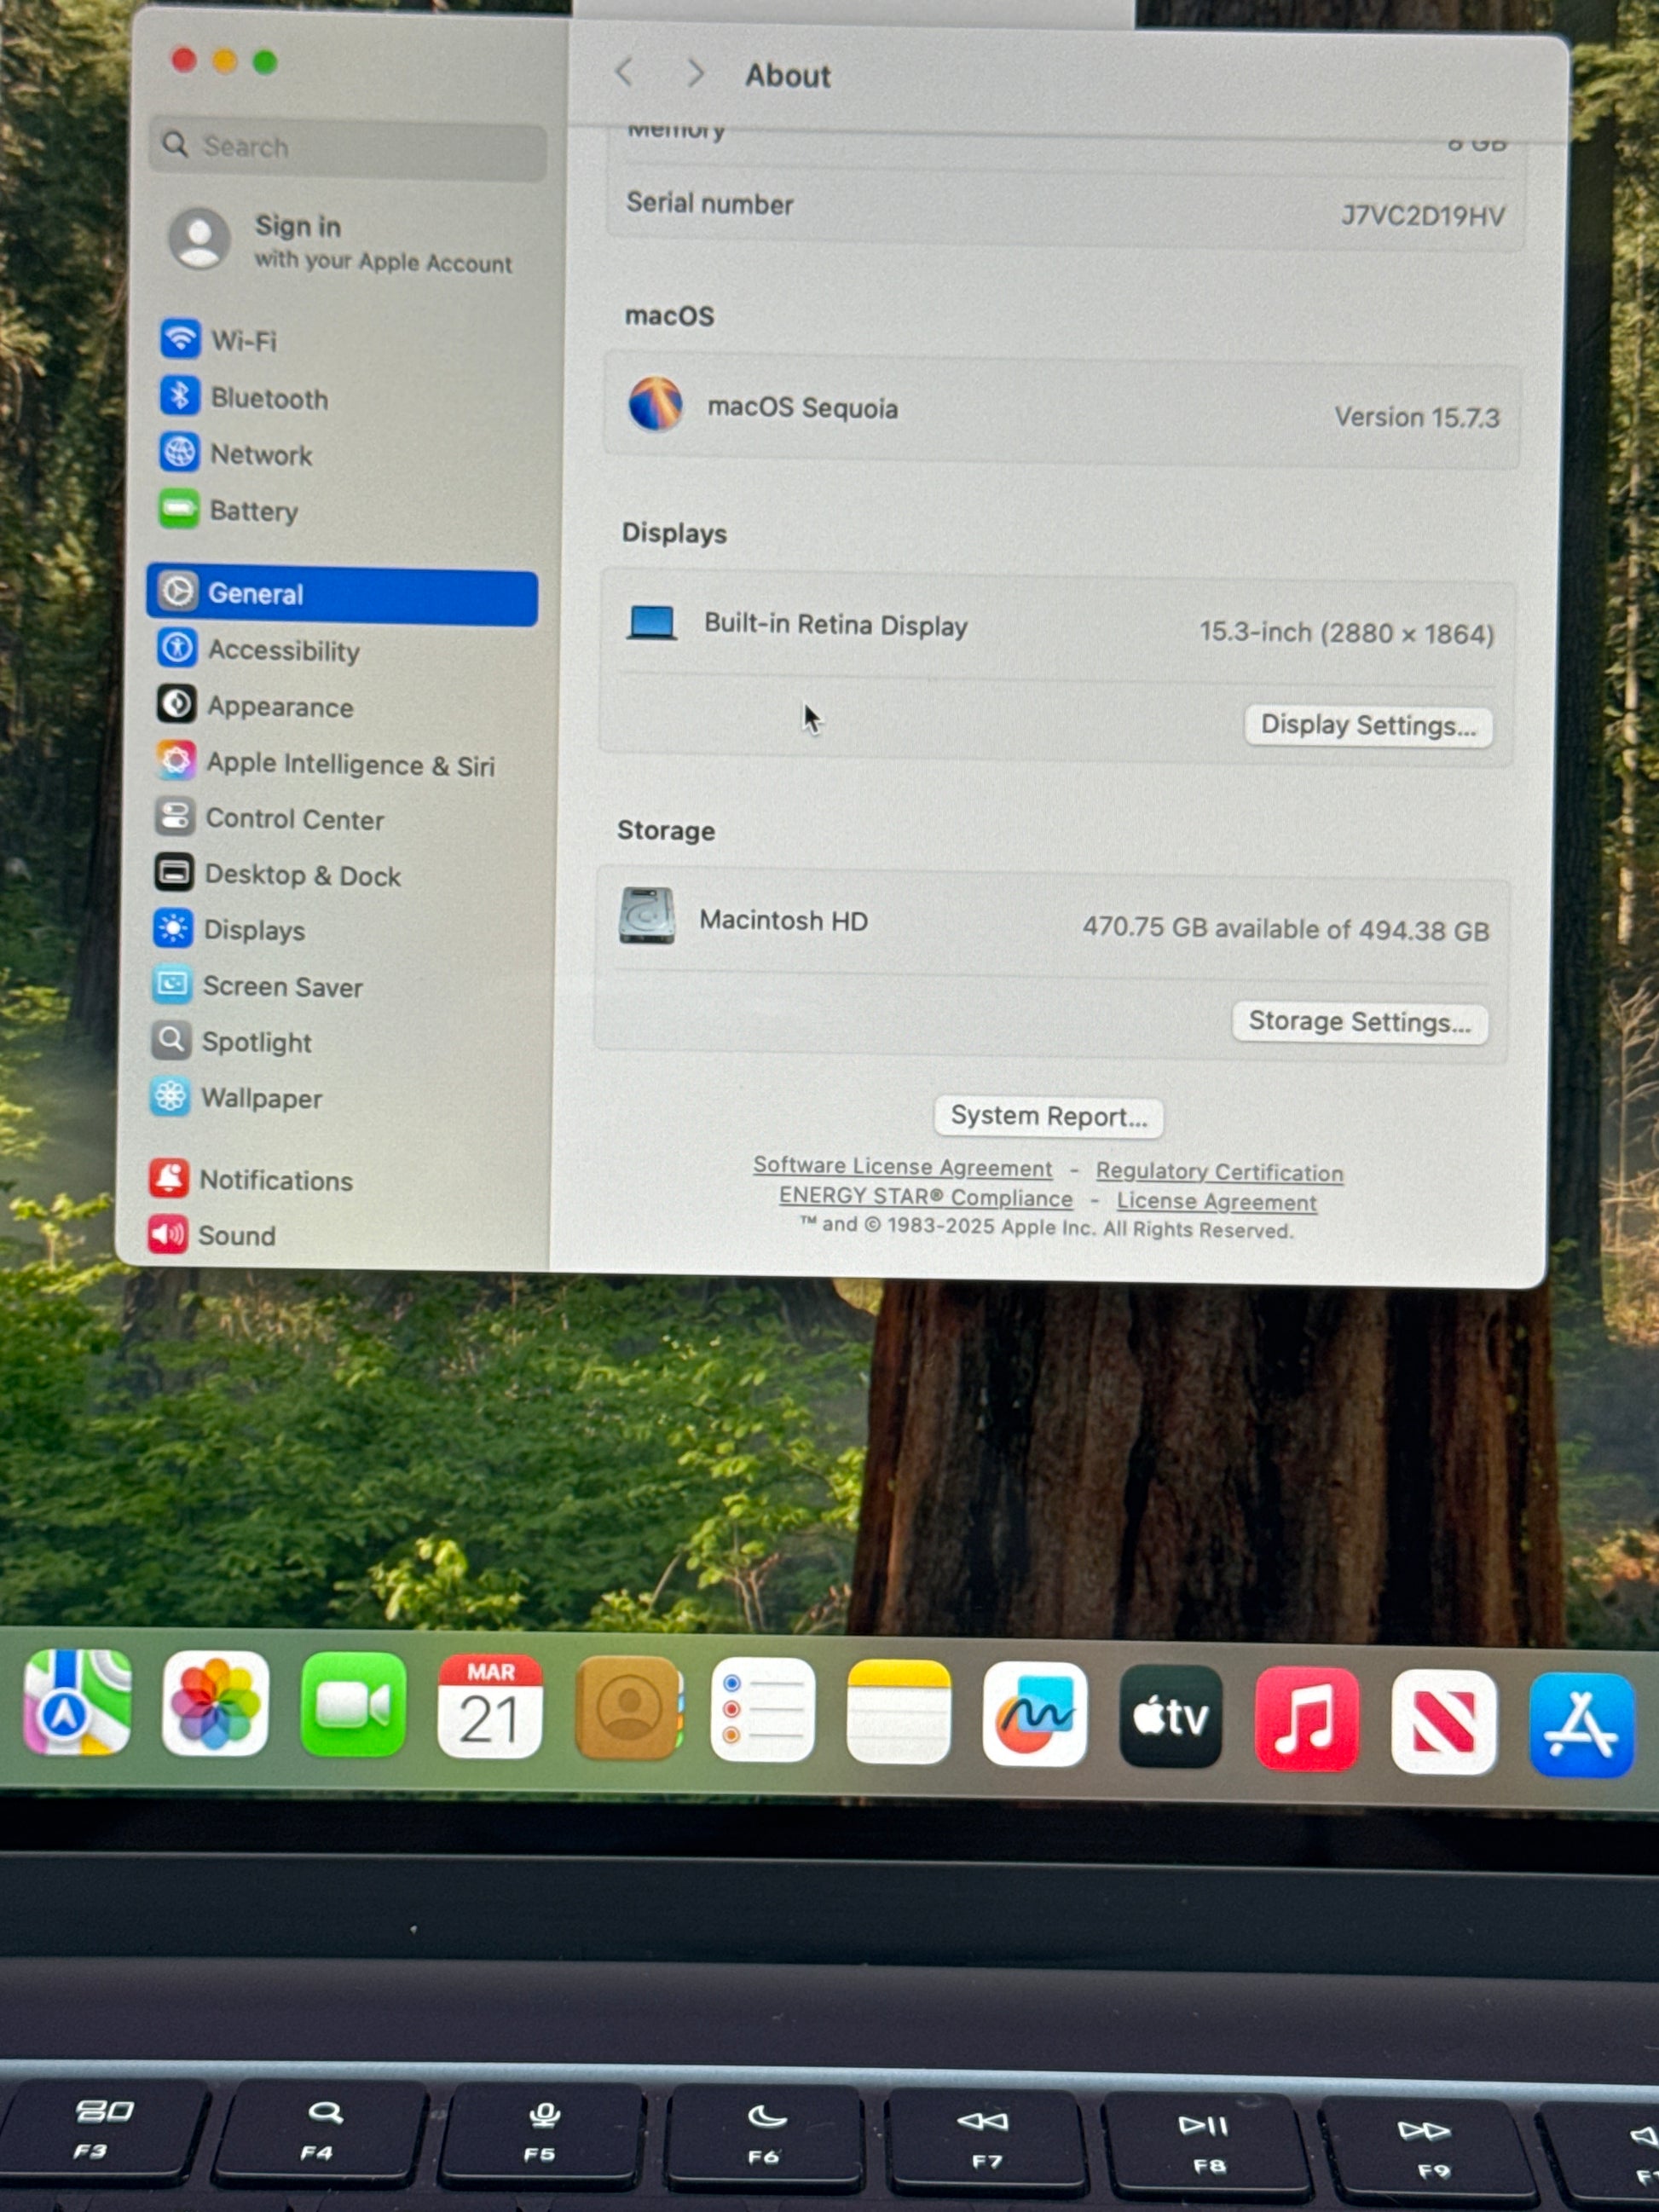Select Bluetooth in the sidebar
The height and width of the screenshot is (2212, 1659).
click(x=268, y=398)
